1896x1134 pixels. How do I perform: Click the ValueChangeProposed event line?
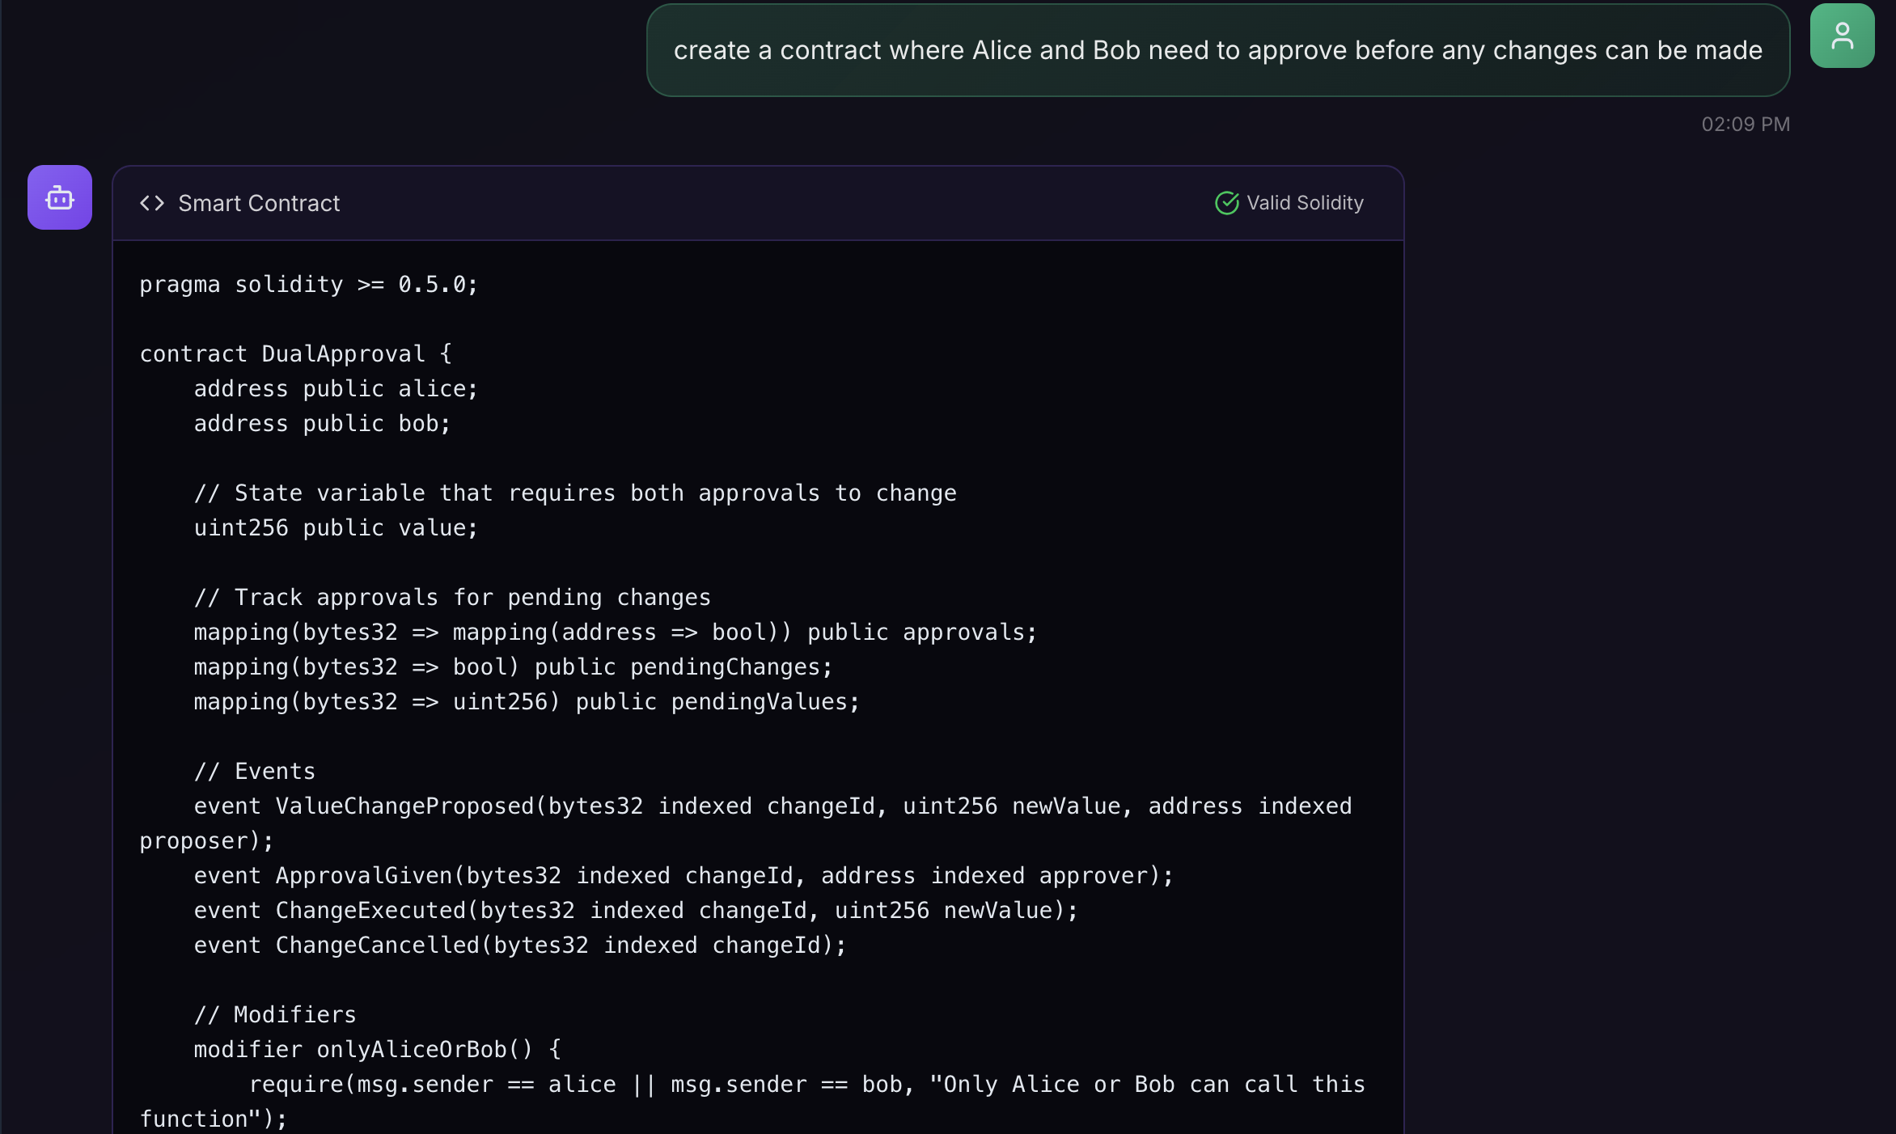(746, 823)
